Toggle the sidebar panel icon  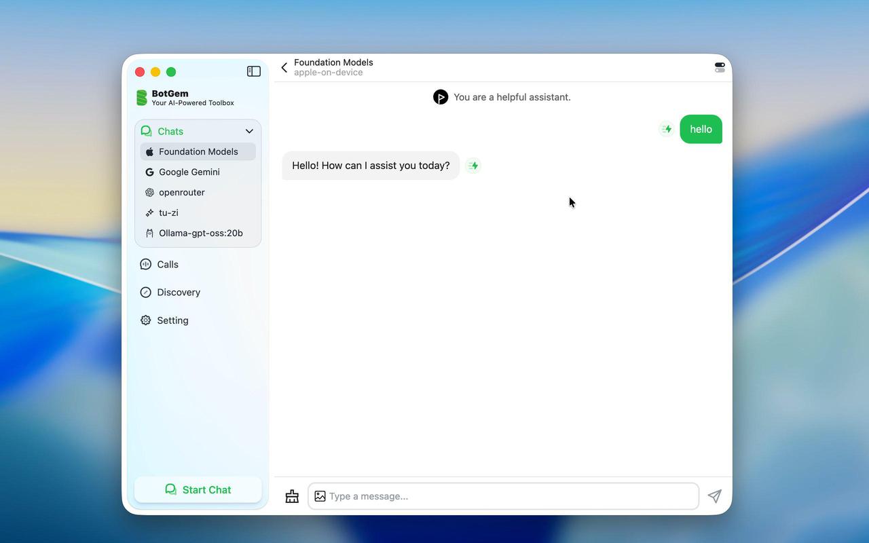click(x=254, y=71)
